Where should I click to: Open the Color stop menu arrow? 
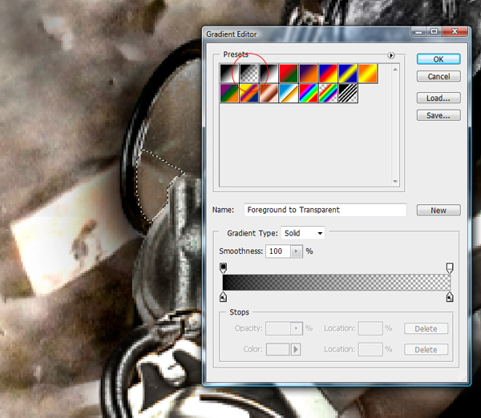coord(296,349)
